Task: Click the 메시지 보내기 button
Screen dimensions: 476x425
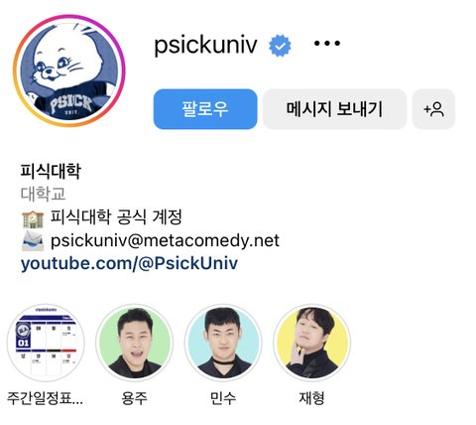Action: 334,109
